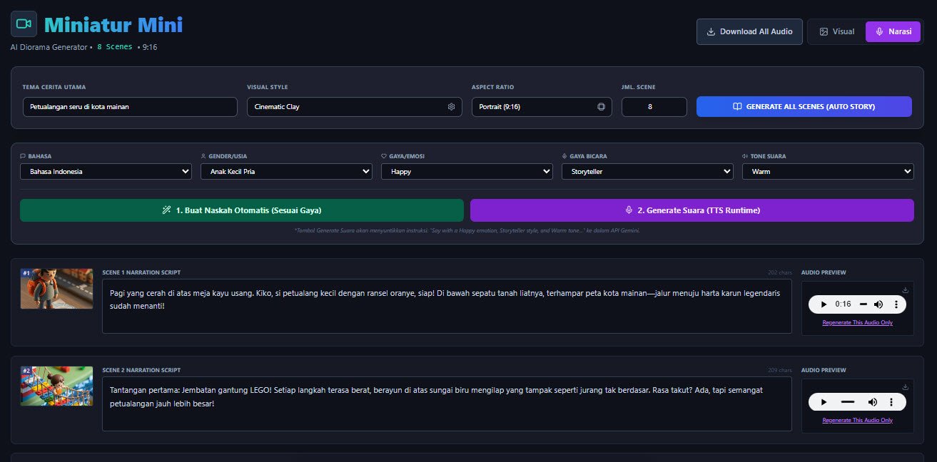Click the "209 chars" counter
The height and width of the screenshot is (462, 937).
click(x=780, y=370)
